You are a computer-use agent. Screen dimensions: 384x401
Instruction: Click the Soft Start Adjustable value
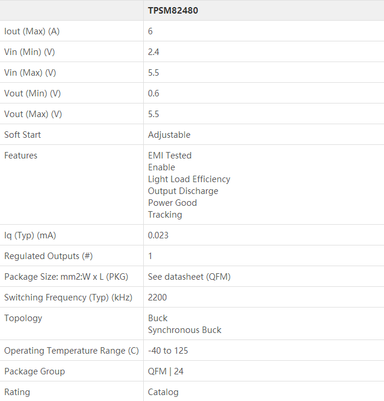tap(169, 135)
